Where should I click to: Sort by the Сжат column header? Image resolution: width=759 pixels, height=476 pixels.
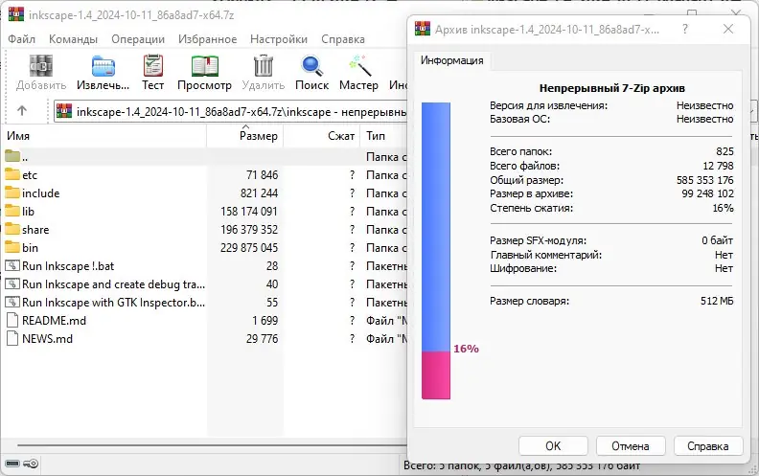point(321,136)
